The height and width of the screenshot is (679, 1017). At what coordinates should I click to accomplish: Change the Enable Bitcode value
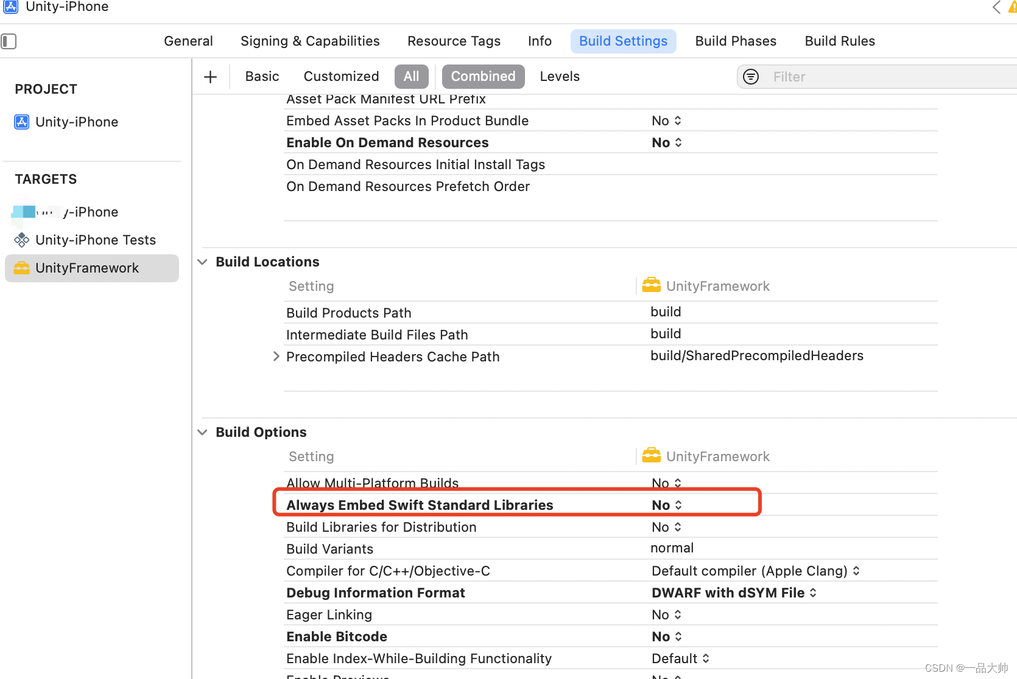click(667, 637)
